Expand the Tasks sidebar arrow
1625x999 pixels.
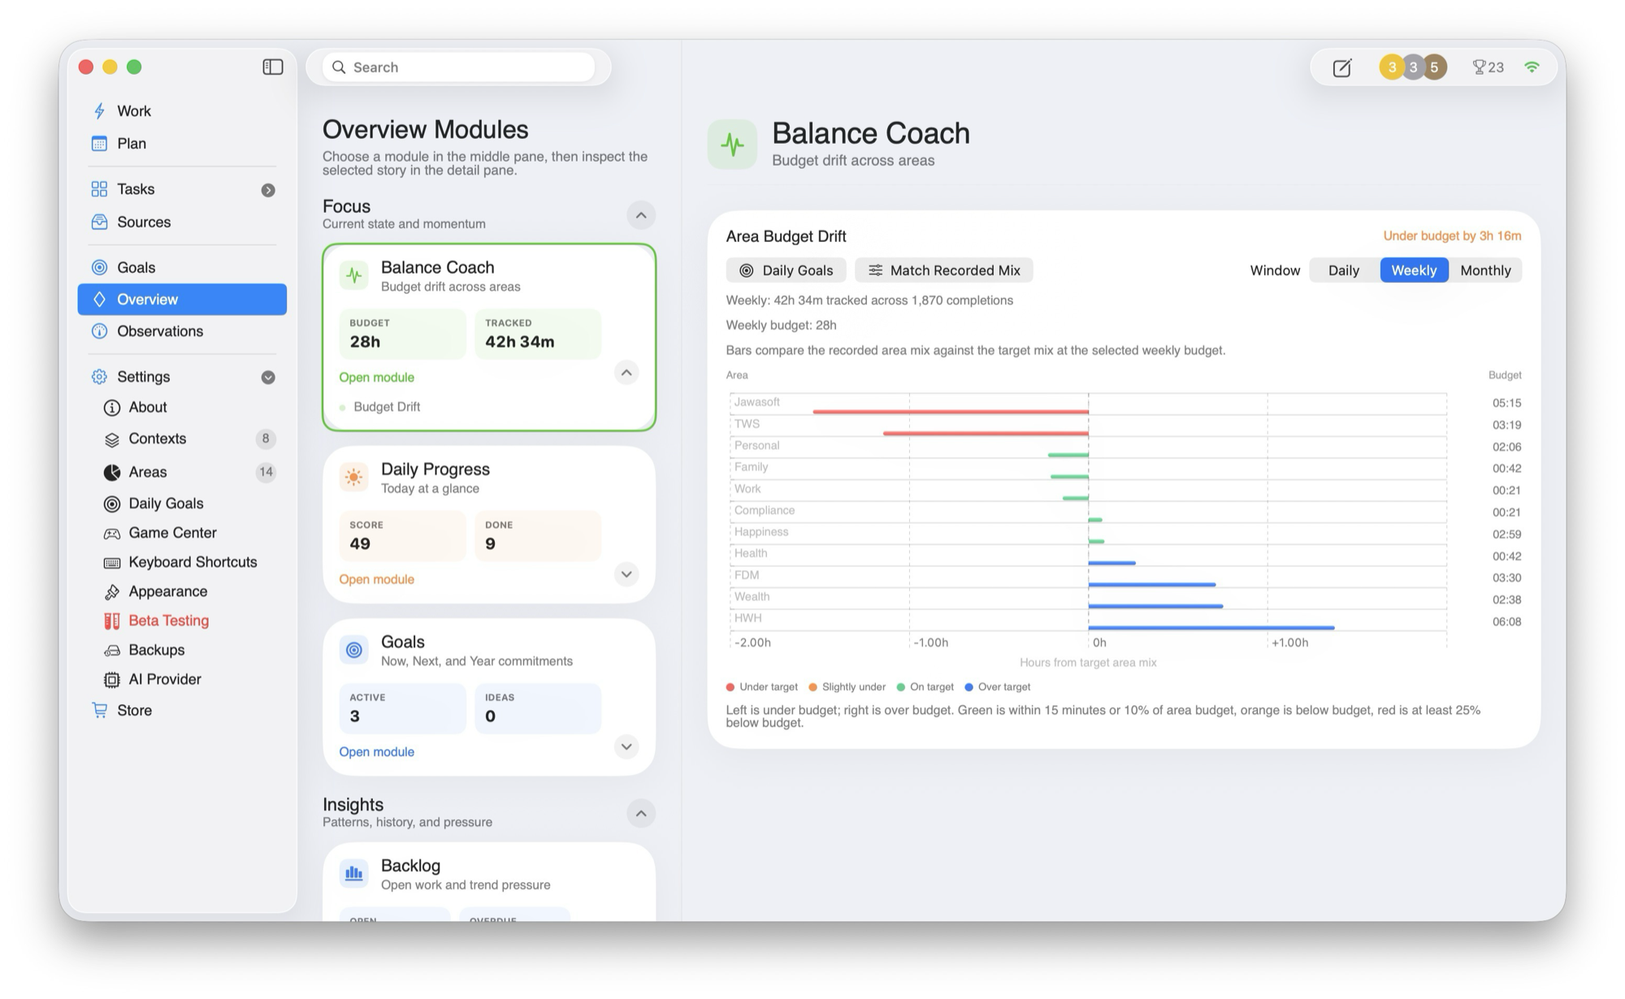click(x=268, y=190)
